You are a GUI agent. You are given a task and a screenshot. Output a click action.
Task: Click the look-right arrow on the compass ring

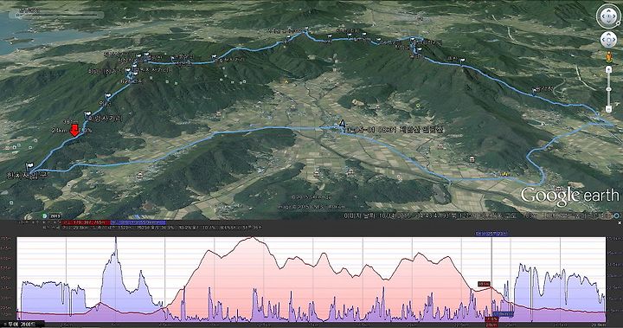[x=614, y=16]
